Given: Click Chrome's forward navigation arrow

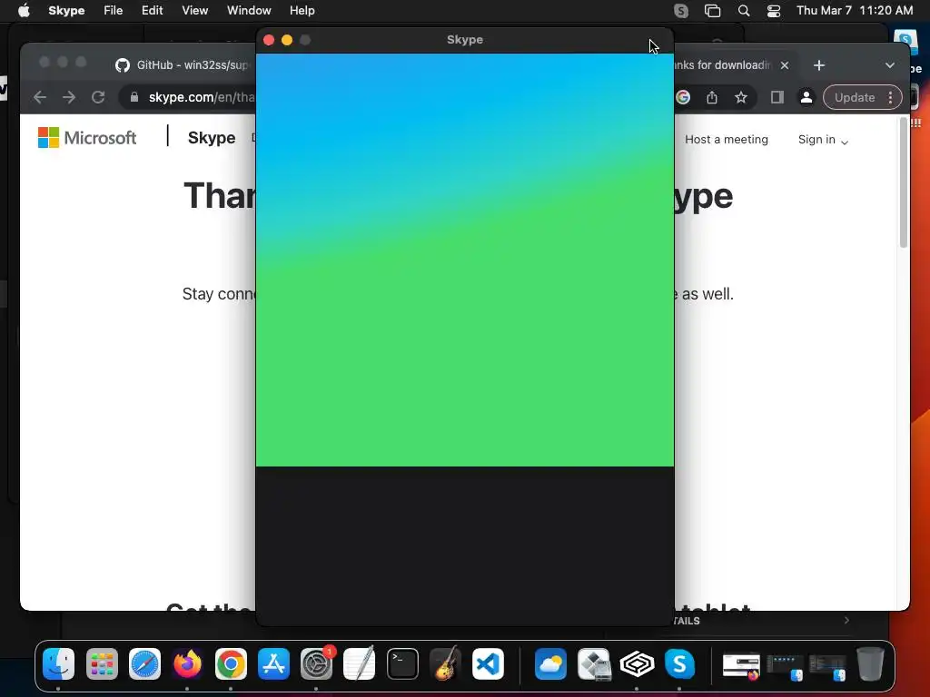Looking at the screenshot, I should tap(69, 97).
